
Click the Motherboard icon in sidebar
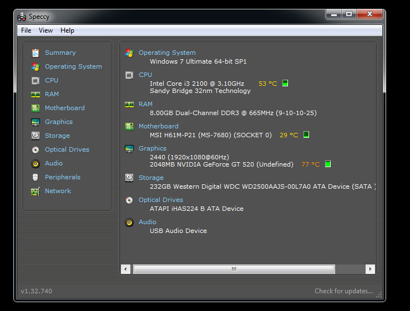pyautogui.click(x=36, y=108)
